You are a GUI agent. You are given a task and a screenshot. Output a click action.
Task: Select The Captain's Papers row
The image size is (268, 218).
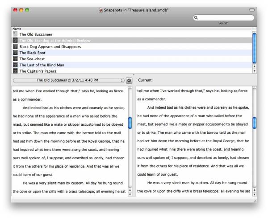coord(132,71)
